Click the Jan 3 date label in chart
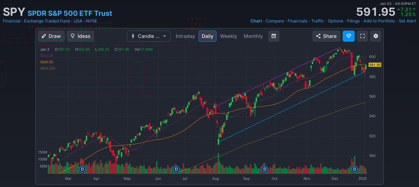This screenshot has width=419, height=187. click(45, 50)
